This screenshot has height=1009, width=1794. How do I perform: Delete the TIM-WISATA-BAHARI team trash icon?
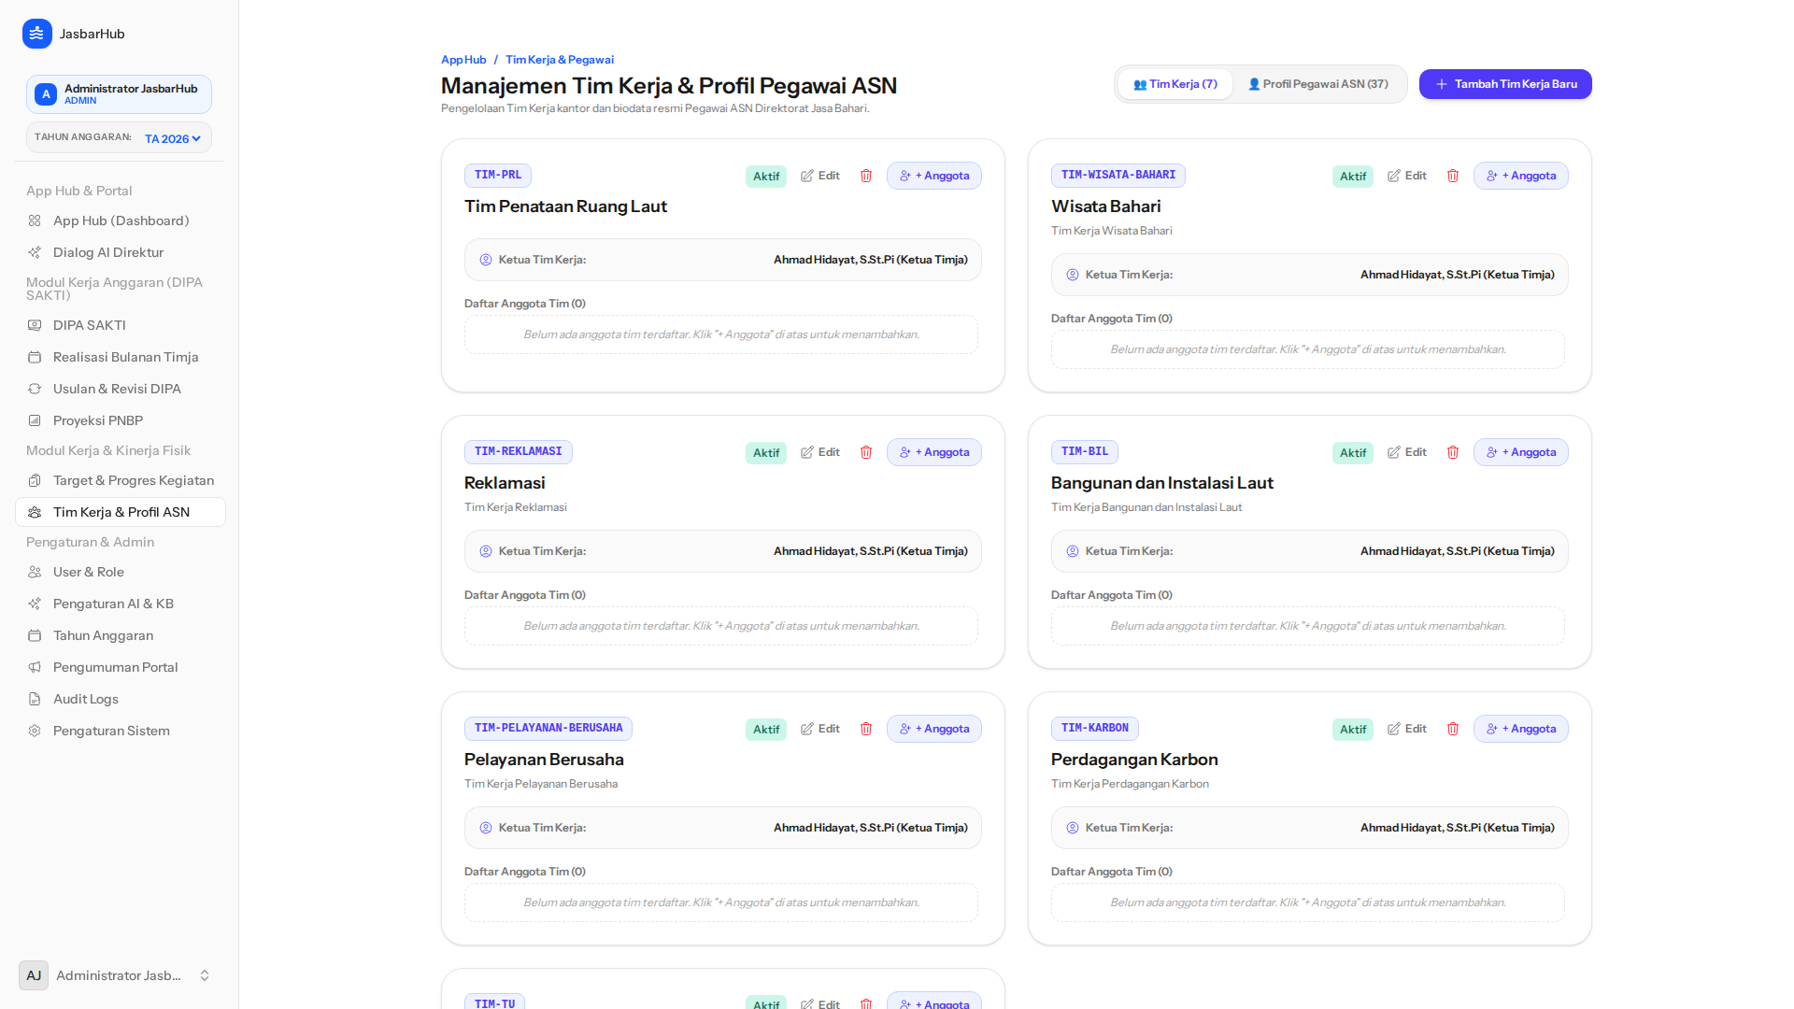[x=1453, y=176]
